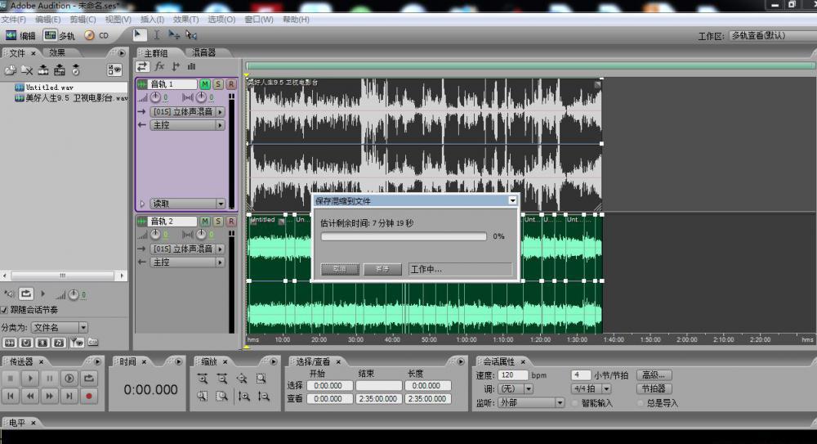817x444 pixels.
Task: Switch to the 效果 tab in left panel
Action: (x=57, y=52)
